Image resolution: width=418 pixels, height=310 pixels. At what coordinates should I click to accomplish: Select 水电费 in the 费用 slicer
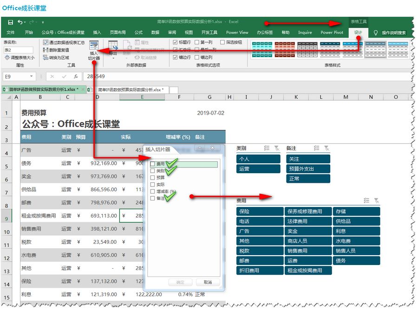tap(356, 241)
